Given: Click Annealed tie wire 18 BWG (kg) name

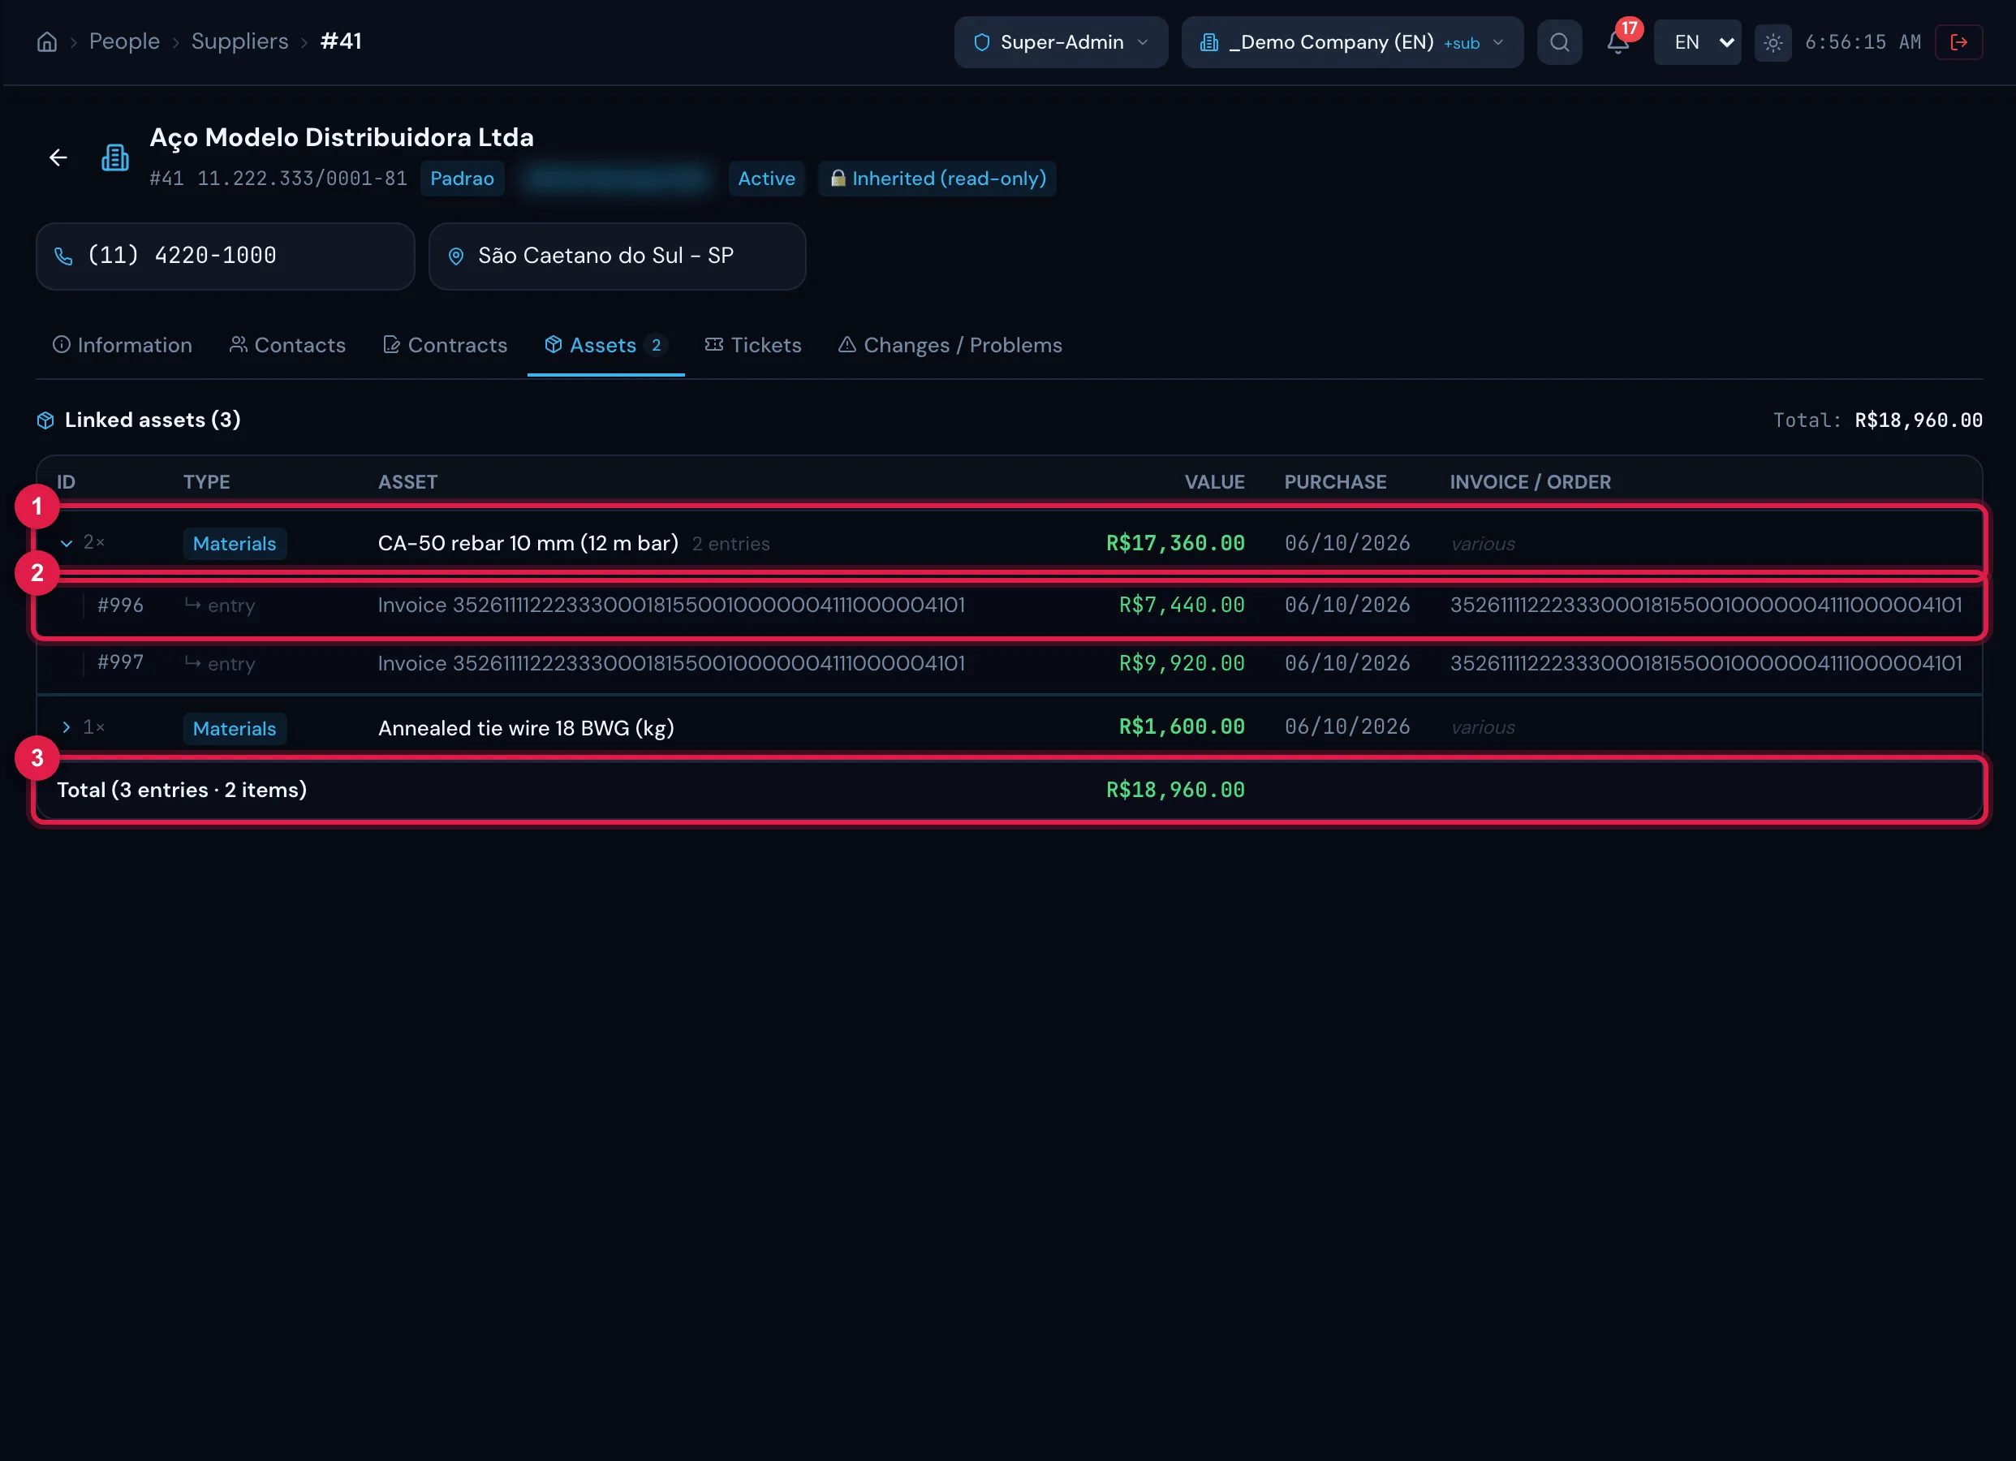Looking at the screenshot, I should 526,728.
